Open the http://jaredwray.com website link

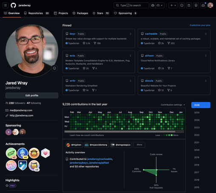point(21,116)
